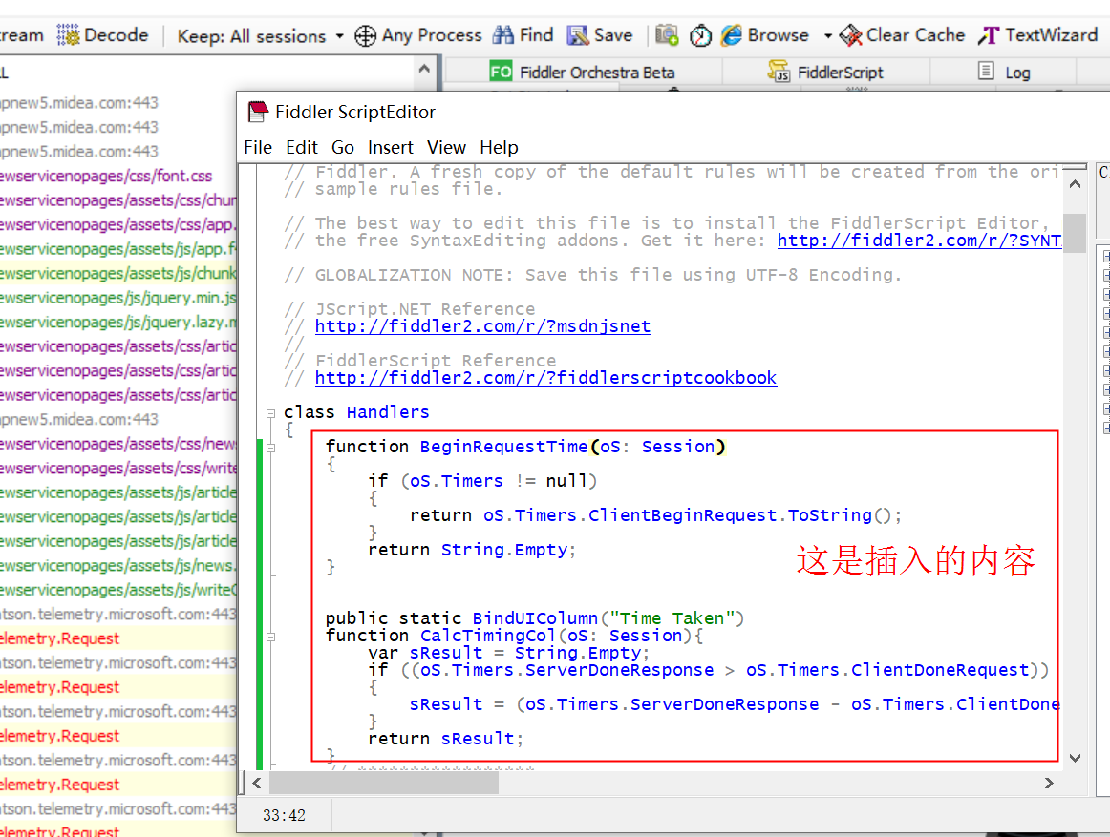Open the Insert menu in ScriptEditor
1110x837 pixels.
390,147
